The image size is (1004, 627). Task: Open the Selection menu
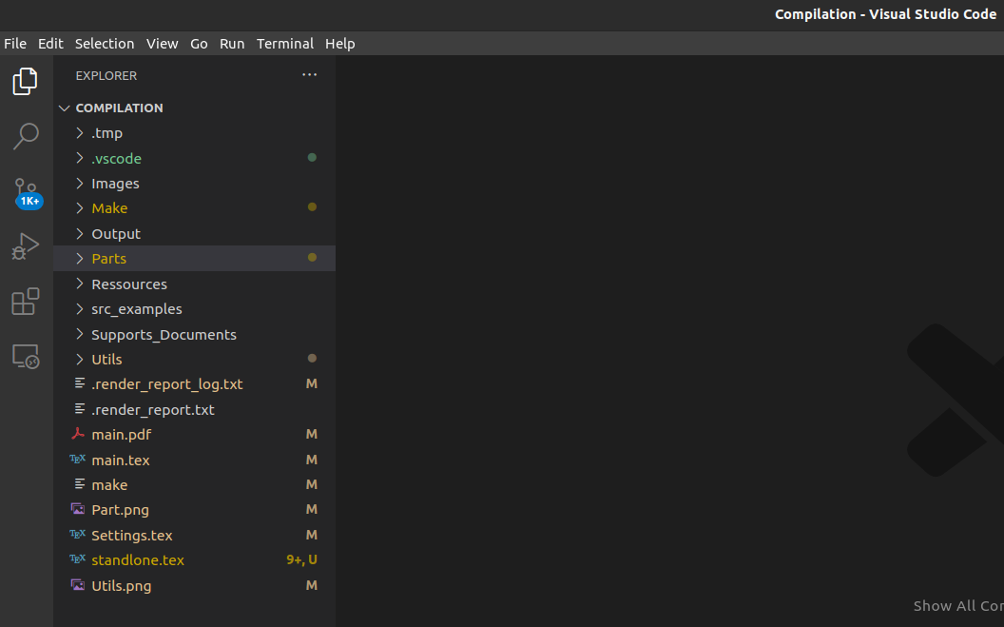click(x=105, y=44)
